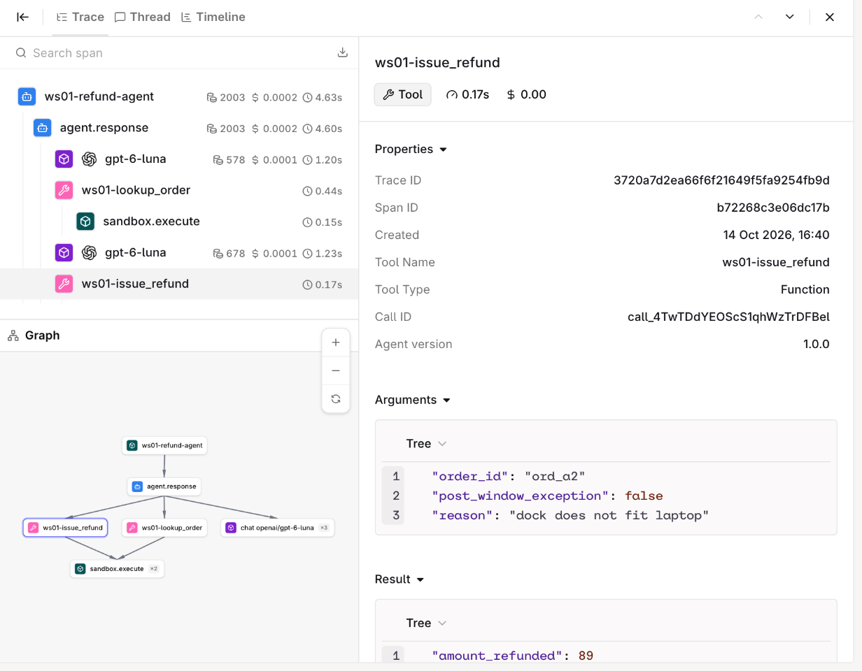The image size is (862, 671).
Task: Select the ws01-refund-agent span row
Action: 179,97
